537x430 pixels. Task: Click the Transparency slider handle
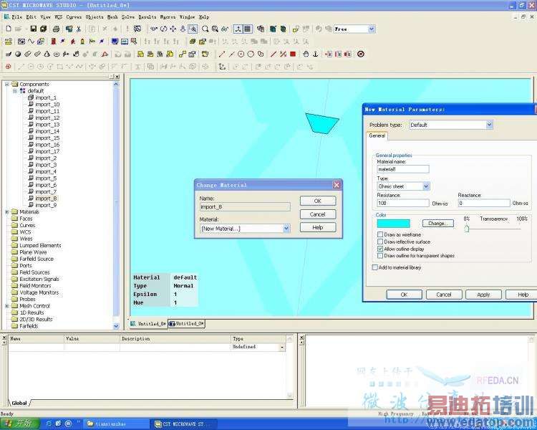point(466,228)
